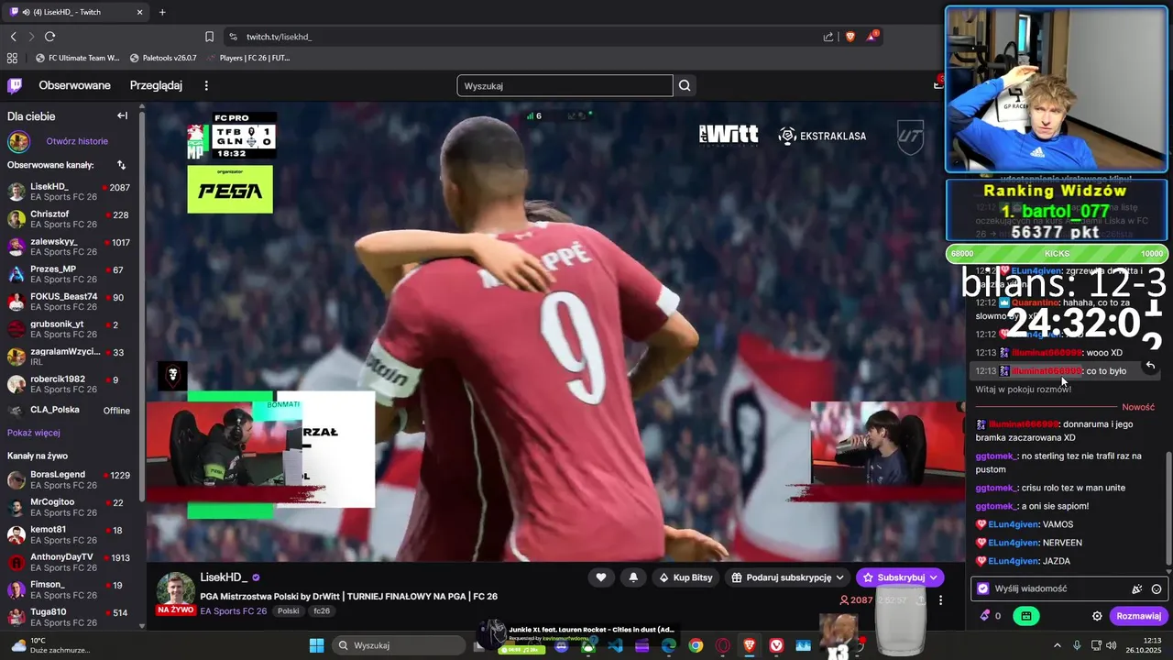The width and height of the screenshot is (1173, 660).
Task: Select Fimson_ live channel
Action: [x=69, y=589]
